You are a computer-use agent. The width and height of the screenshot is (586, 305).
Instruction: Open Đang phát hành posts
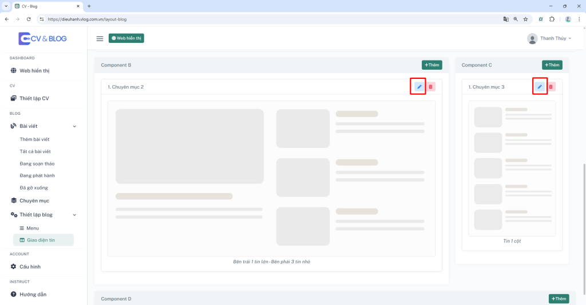tap(37, 175)
